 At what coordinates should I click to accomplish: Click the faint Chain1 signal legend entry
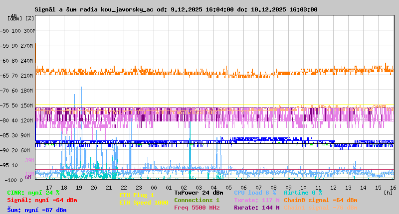pos(320,208)
